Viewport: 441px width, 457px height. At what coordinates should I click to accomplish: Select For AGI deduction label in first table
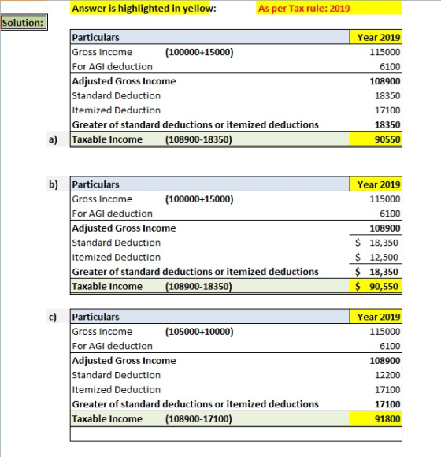coord(113,66)
